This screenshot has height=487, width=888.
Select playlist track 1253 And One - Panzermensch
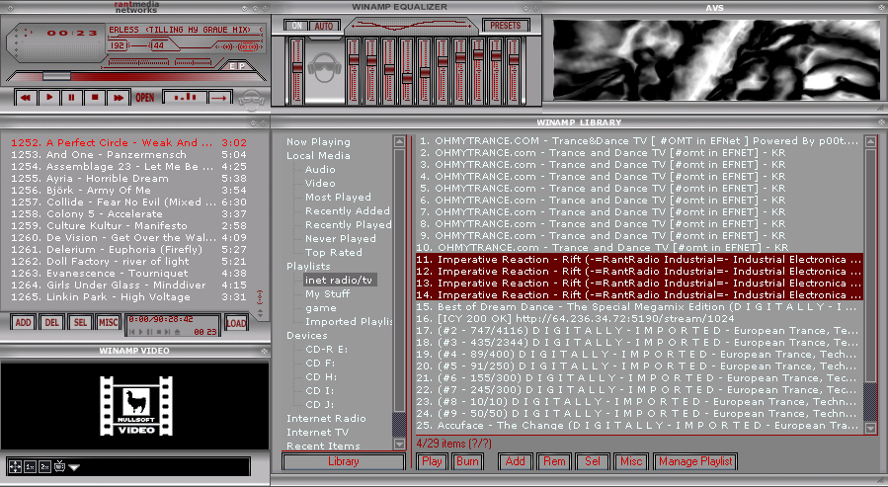[x=128, y=154]
